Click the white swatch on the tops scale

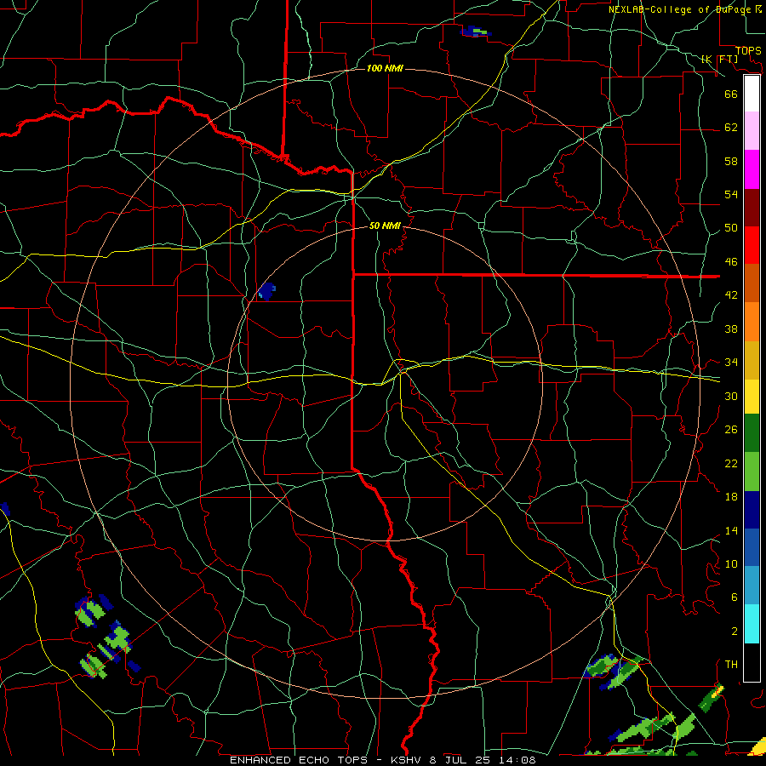(x=752, y=94)
